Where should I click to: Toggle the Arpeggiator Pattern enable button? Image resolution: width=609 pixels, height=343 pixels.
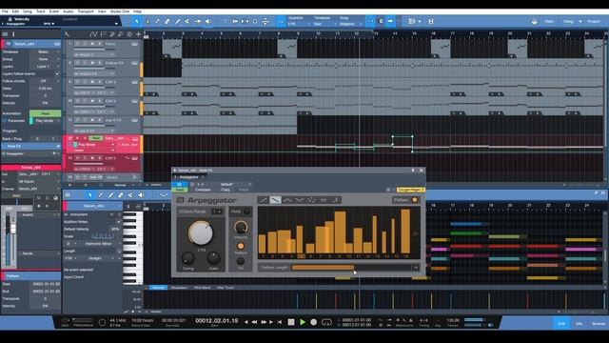point(415,200)
